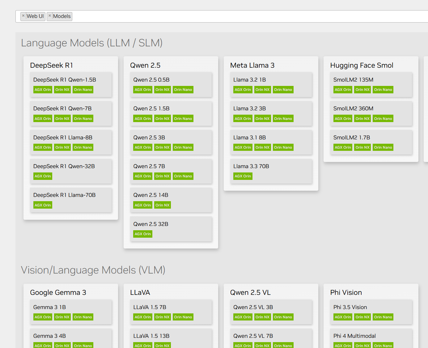
Task: Open the Phi 3.5 Vision card
Action: click(371, 312)
